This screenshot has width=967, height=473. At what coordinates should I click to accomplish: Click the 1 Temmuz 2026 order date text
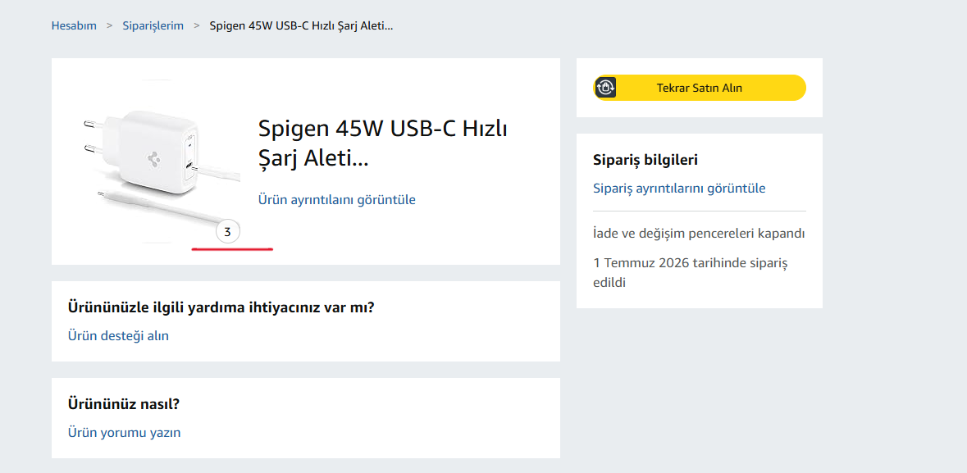[690, 273]
